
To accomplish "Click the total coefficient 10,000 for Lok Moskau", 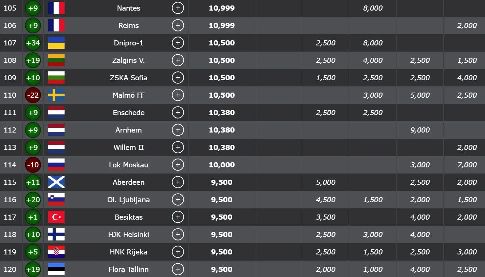I will (222, 165).
